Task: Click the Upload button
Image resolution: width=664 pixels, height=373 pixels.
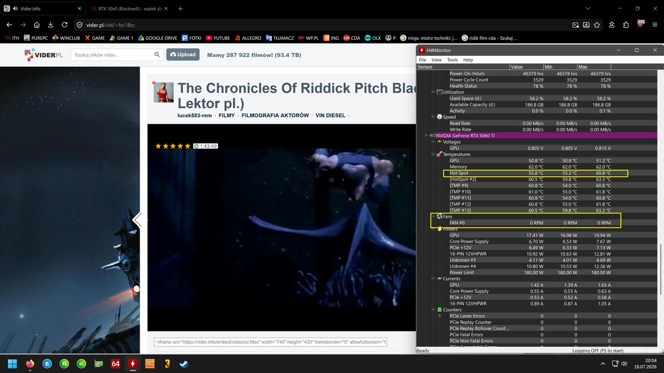Action: (x=183, y=54)
